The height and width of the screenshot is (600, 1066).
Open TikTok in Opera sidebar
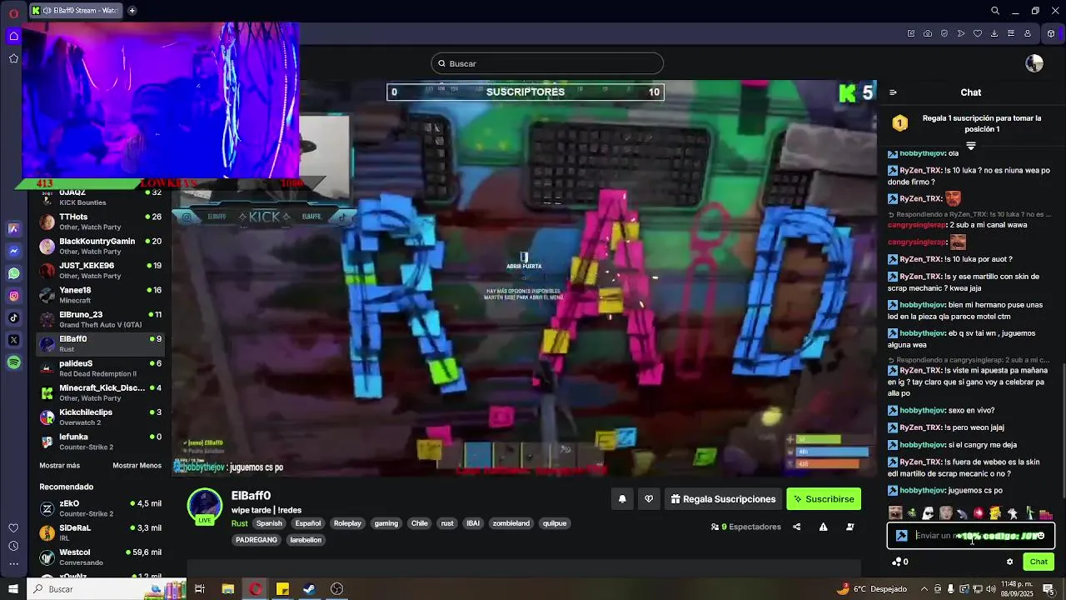[x=13, y=317]
